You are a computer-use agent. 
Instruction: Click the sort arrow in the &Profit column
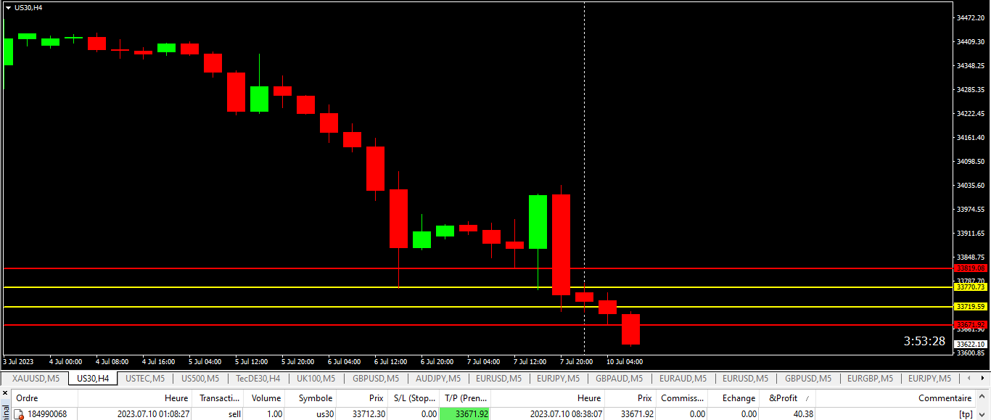tap(807, 398)
